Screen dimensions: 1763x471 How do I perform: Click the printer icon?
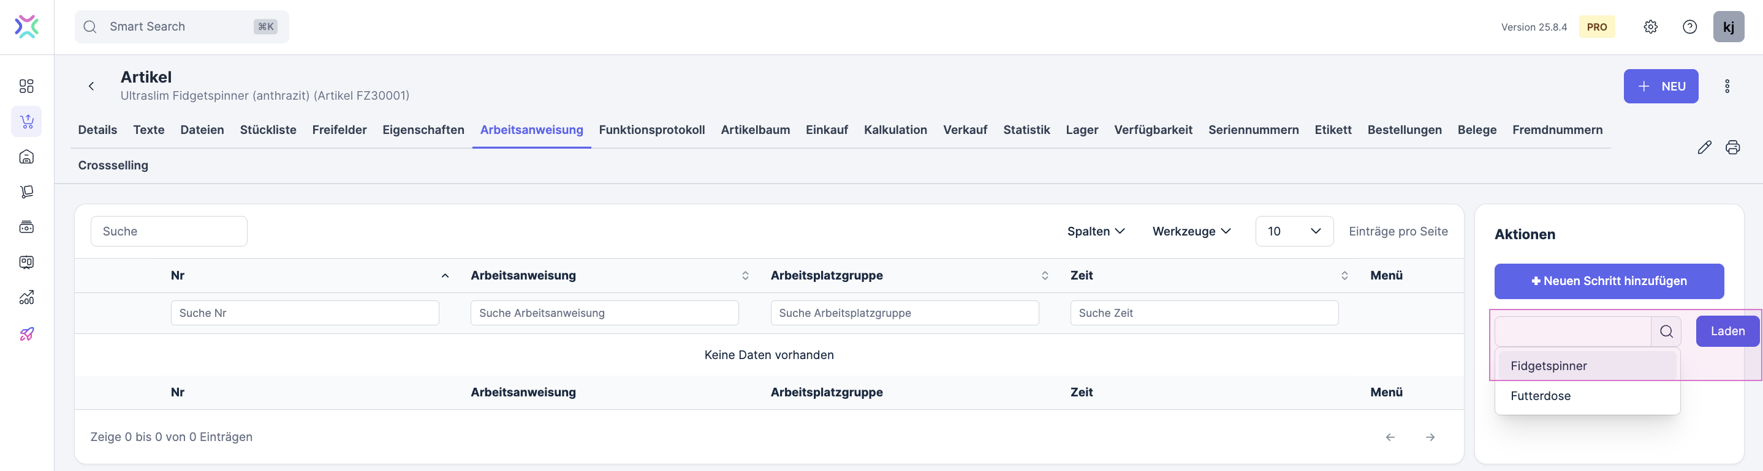[1732, 147]
